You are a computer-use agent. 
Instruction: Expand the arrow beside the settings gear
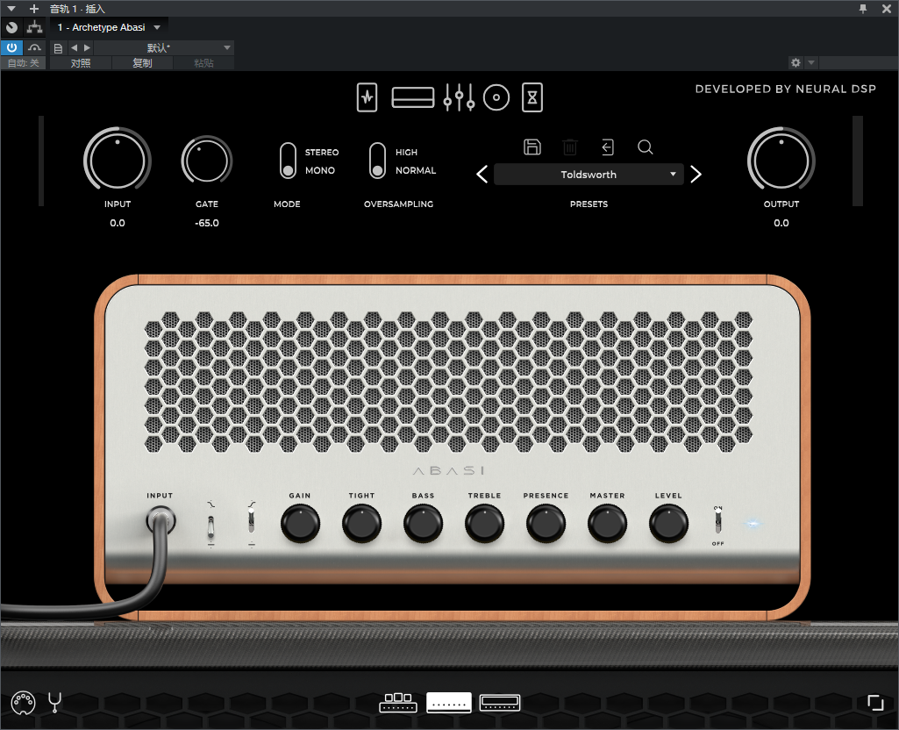point(811,62)
